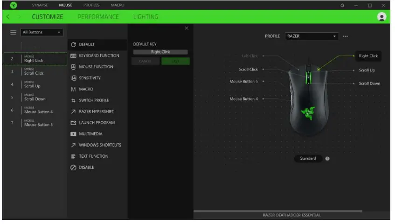Screen dimensions: 395x224
Task: Click the Razer logo icon
Action: [14, 5]
